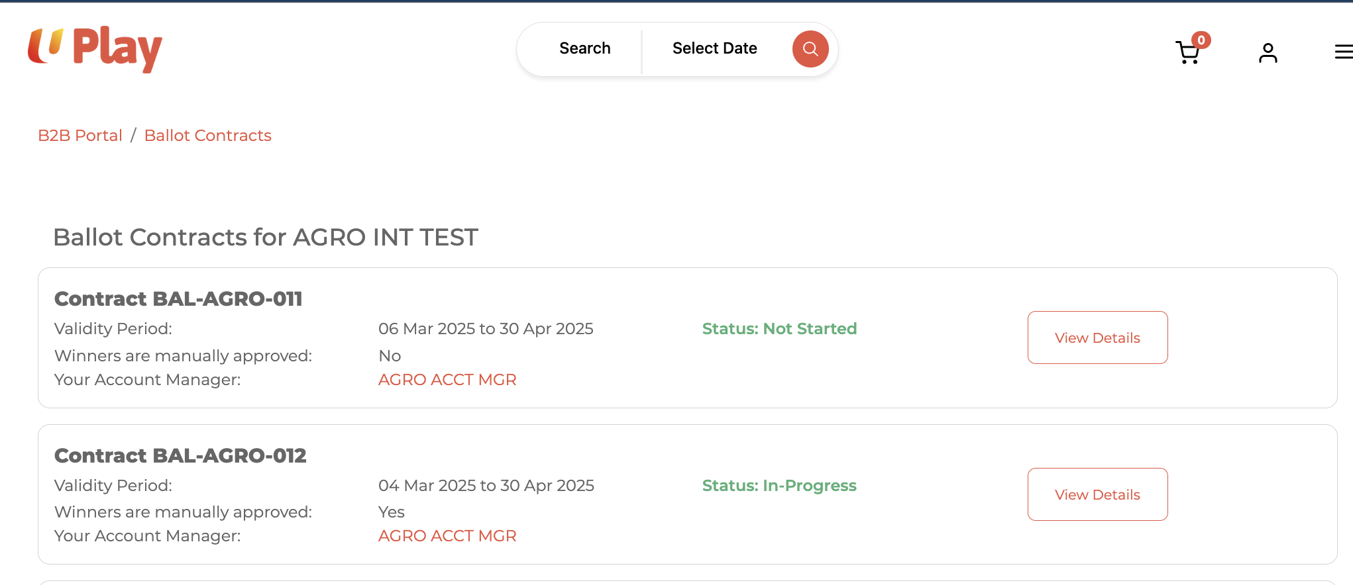
Task: Open the shopping cart
Action: [x=1187, y=53]
